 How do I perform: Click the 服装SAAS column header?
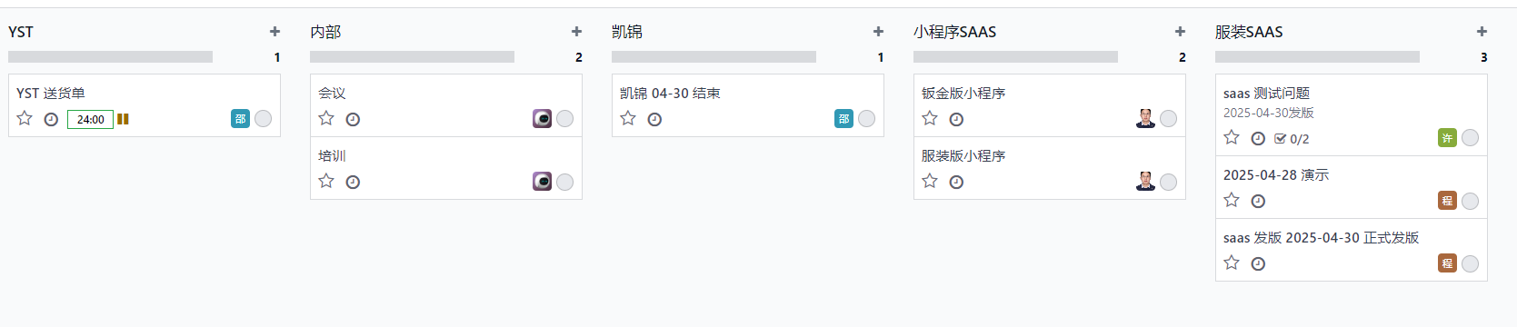click(1249, 32)
